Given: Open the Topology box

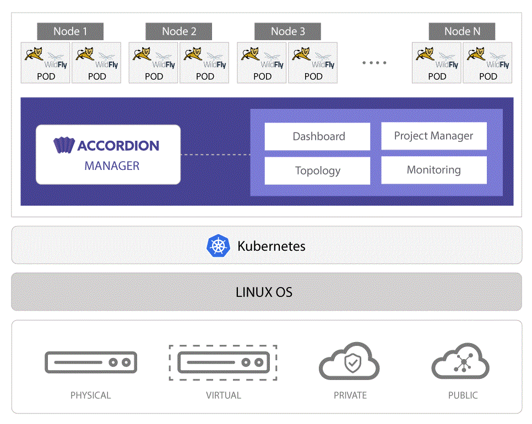Looking at the screenshot, I should 317,170.
